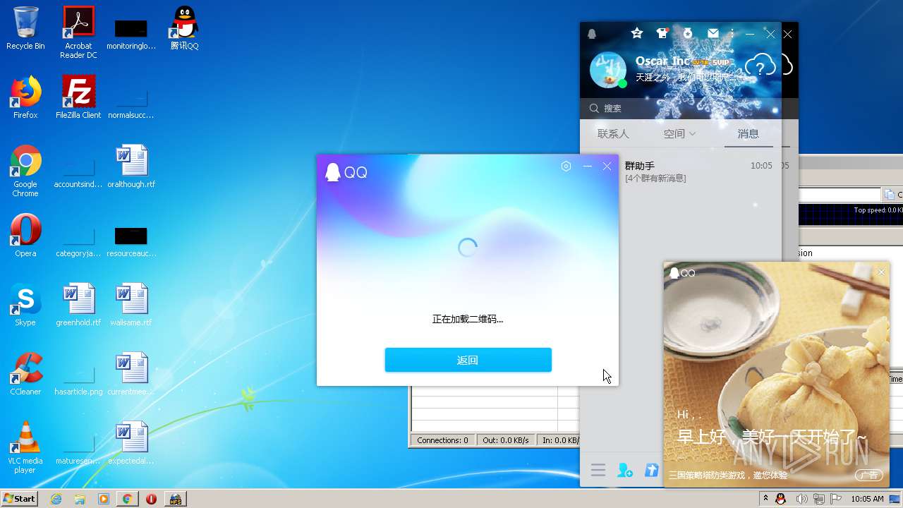Viewport: 903px width, 508px height.
Task: Click the Oscar_Inc profile avatar
Action: [x=607, y=70]
